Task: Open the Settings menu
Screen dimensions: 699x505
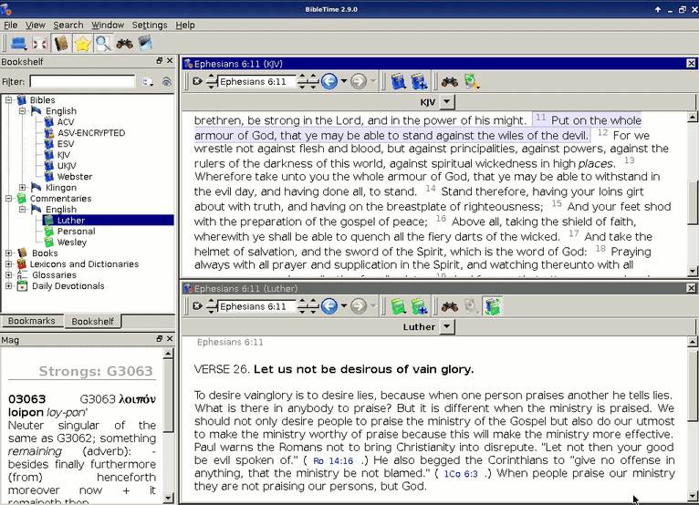Action: click(x=150, y=25)
